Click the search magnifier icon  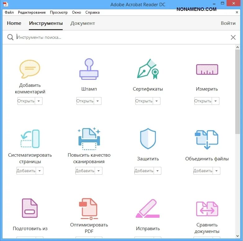click(10, 37)
